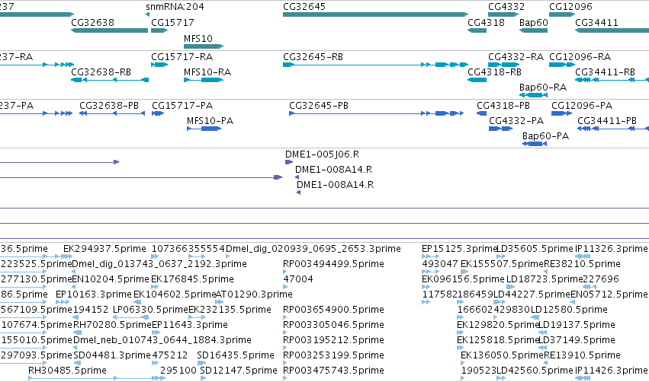Image resolution: width=649 pixels, height=382 pixels.
Task: Click the CG4332 gene name
Action: point(506,7)
